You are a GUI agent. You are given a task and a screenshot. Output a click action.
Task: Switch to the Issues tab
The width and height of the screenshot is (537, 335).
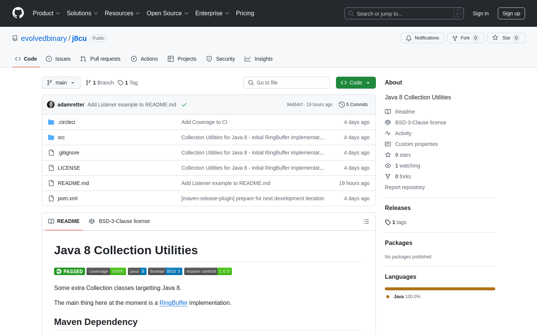coord(58,59)
